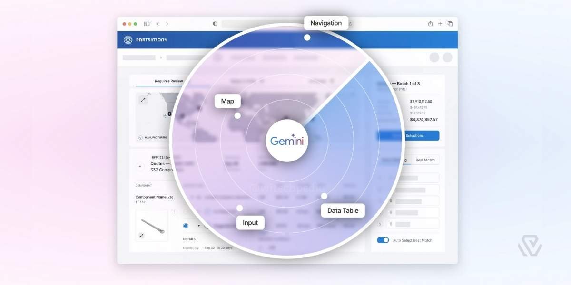Open the dropdown arrow beside radio button
Image resolution: width=571 pixels, height=285 pixels.
click(199, 226)
